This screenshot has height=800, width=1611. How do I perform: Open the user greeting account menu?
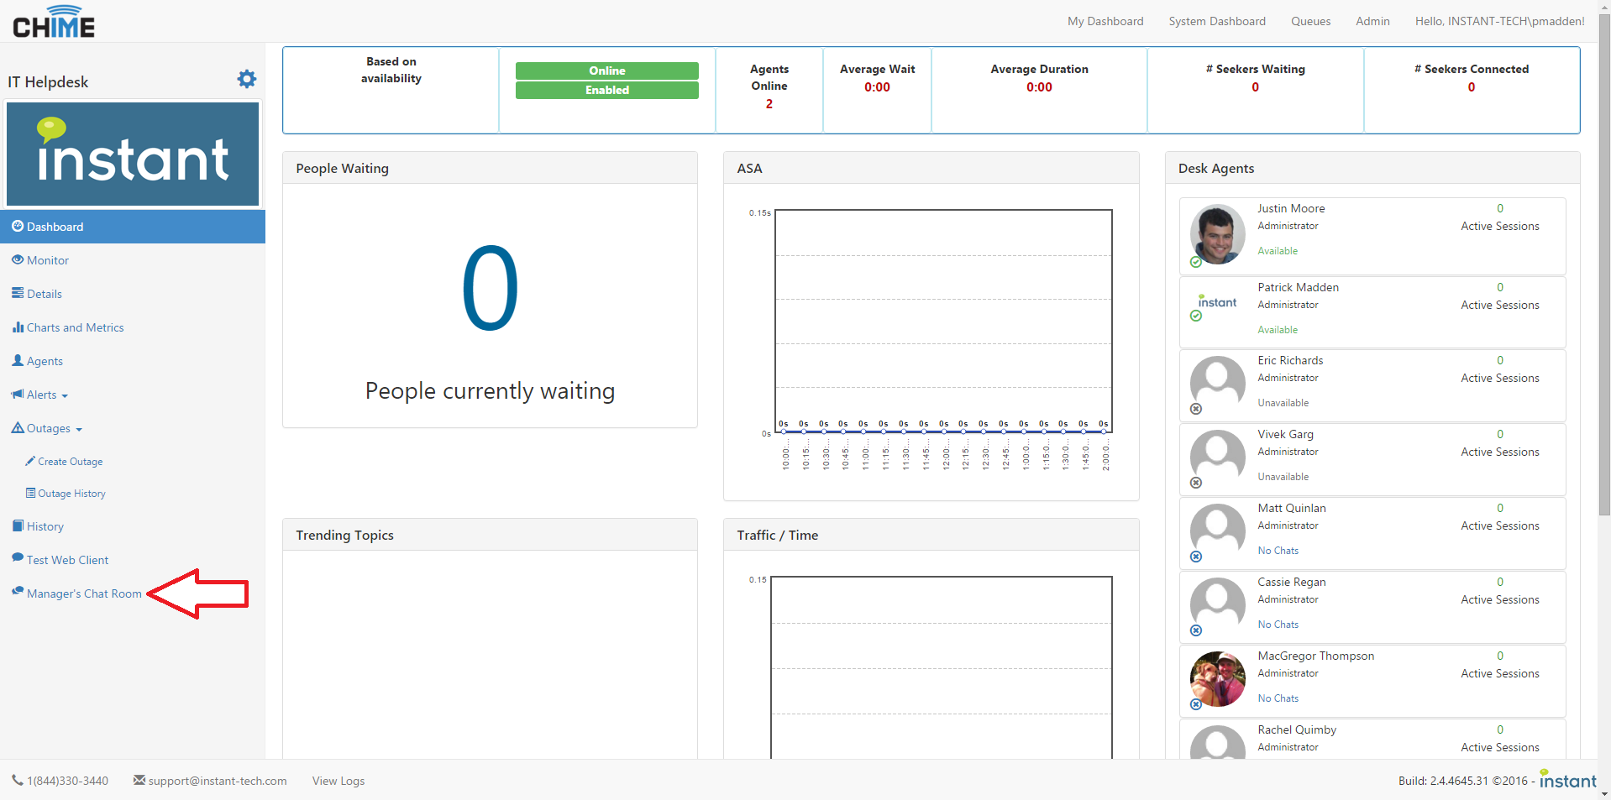point(1499,21)
